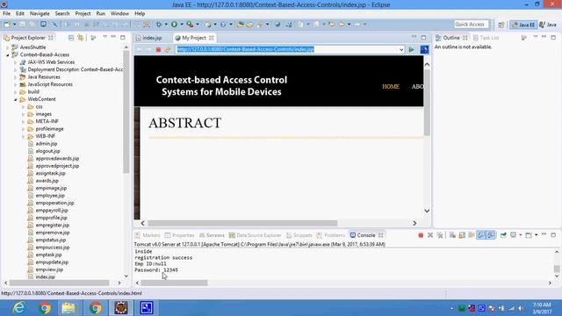Click Collapse All in Project Explorer

pos(71,38)
